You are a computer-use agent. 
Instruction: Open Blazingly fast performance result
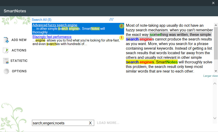click(52, 37)
